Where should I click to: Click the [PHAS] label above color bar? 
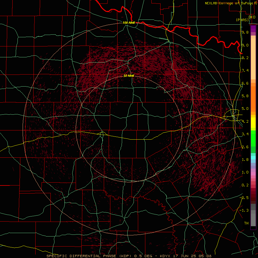tap(243, 20)
